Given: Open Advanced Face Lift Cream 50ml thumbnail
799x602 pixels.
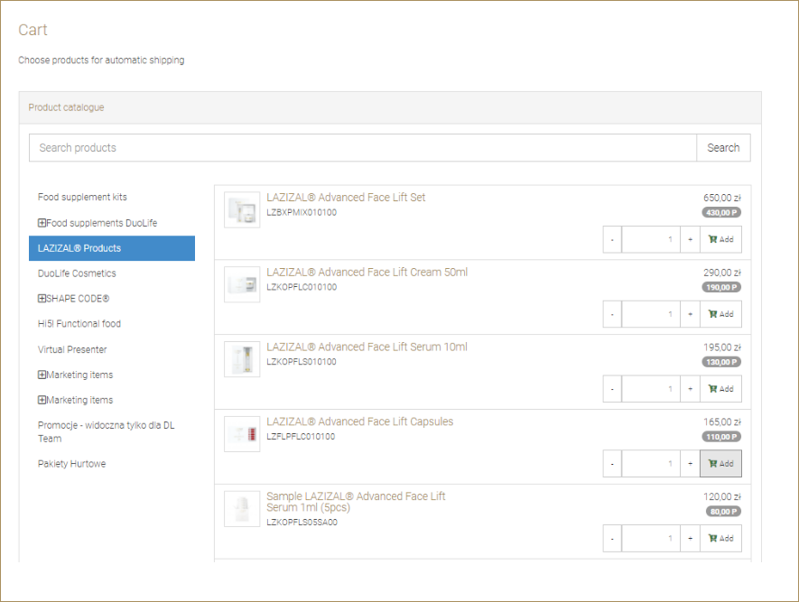Looking at the screenshot, I should click(242, 284).
